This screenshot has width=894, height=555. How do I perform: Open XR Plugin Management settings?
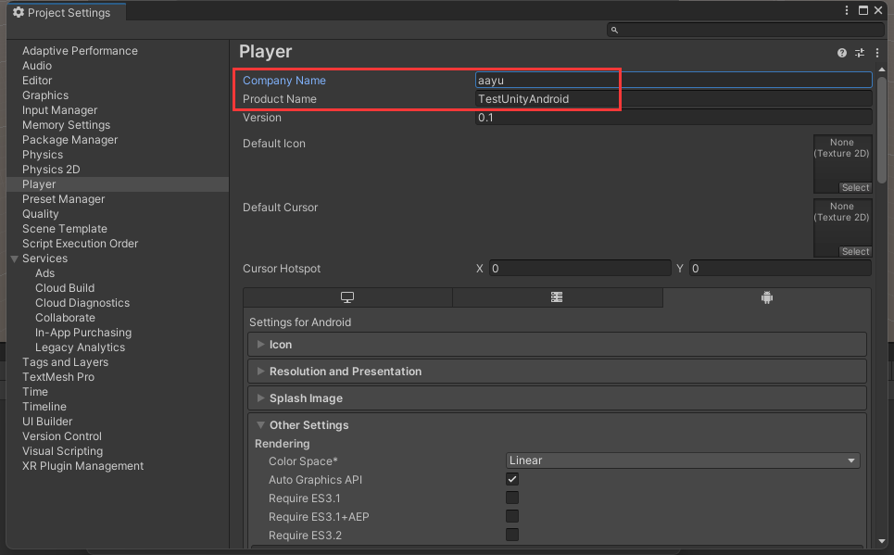pos(82,466)
